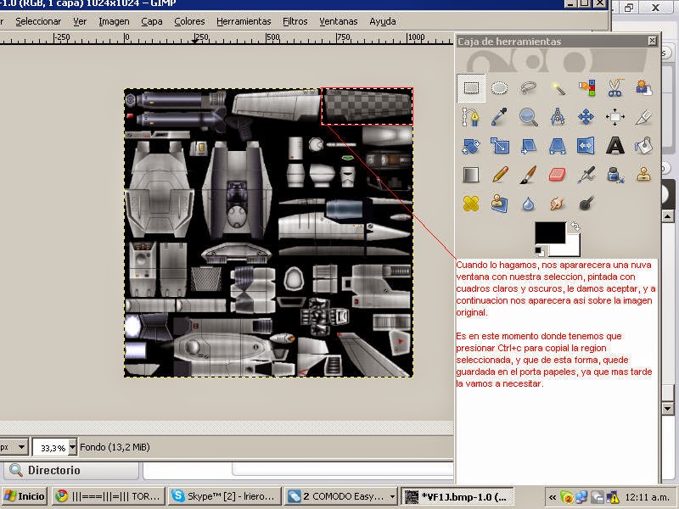Choose the Perspective Clone tool
This screenshot has width=679, height=509.
[499, 204]
